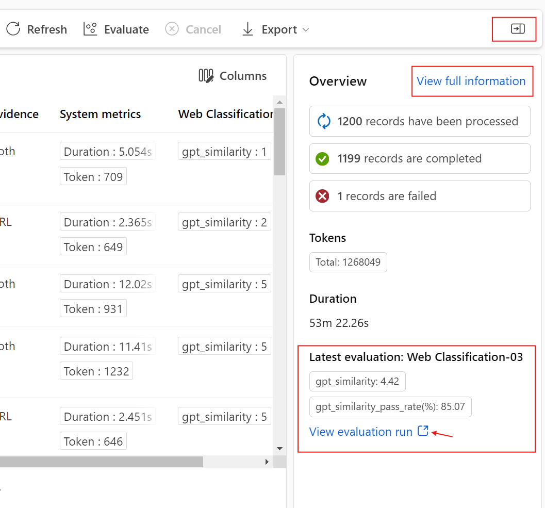Open the View evaluation run link
Image resolution: width=545 pixels, height=508 pixels.
(360, 432)
